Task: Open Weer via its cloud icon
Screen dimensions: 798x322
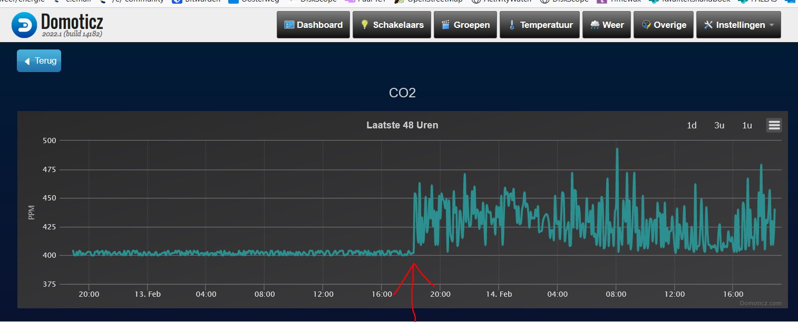Action: tap(595, 24)
